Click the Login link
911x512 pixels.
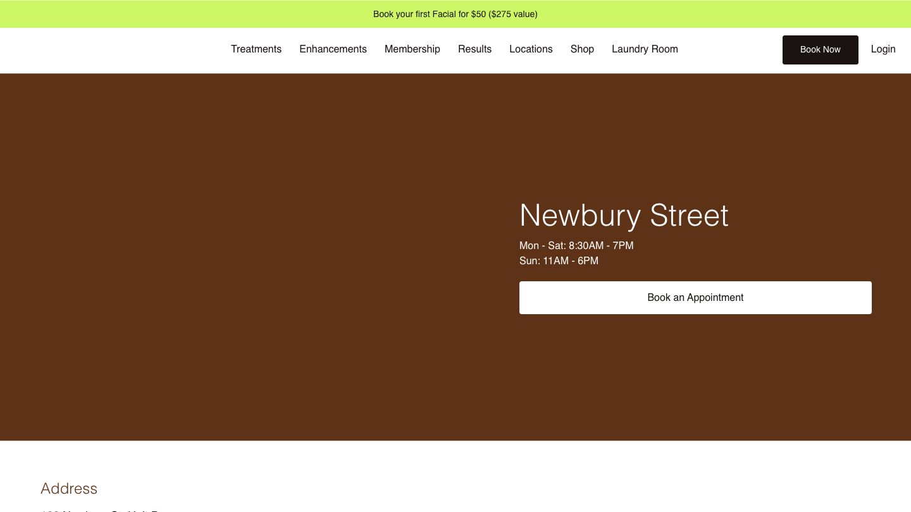pyautogui.click(x=883, y=49)
